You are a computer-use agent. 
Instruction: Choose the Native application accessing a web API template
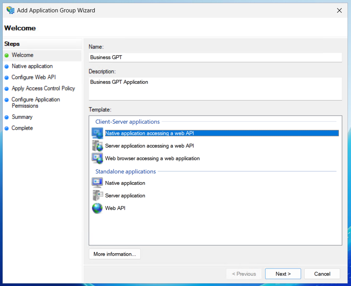click(x=222, y=133)
